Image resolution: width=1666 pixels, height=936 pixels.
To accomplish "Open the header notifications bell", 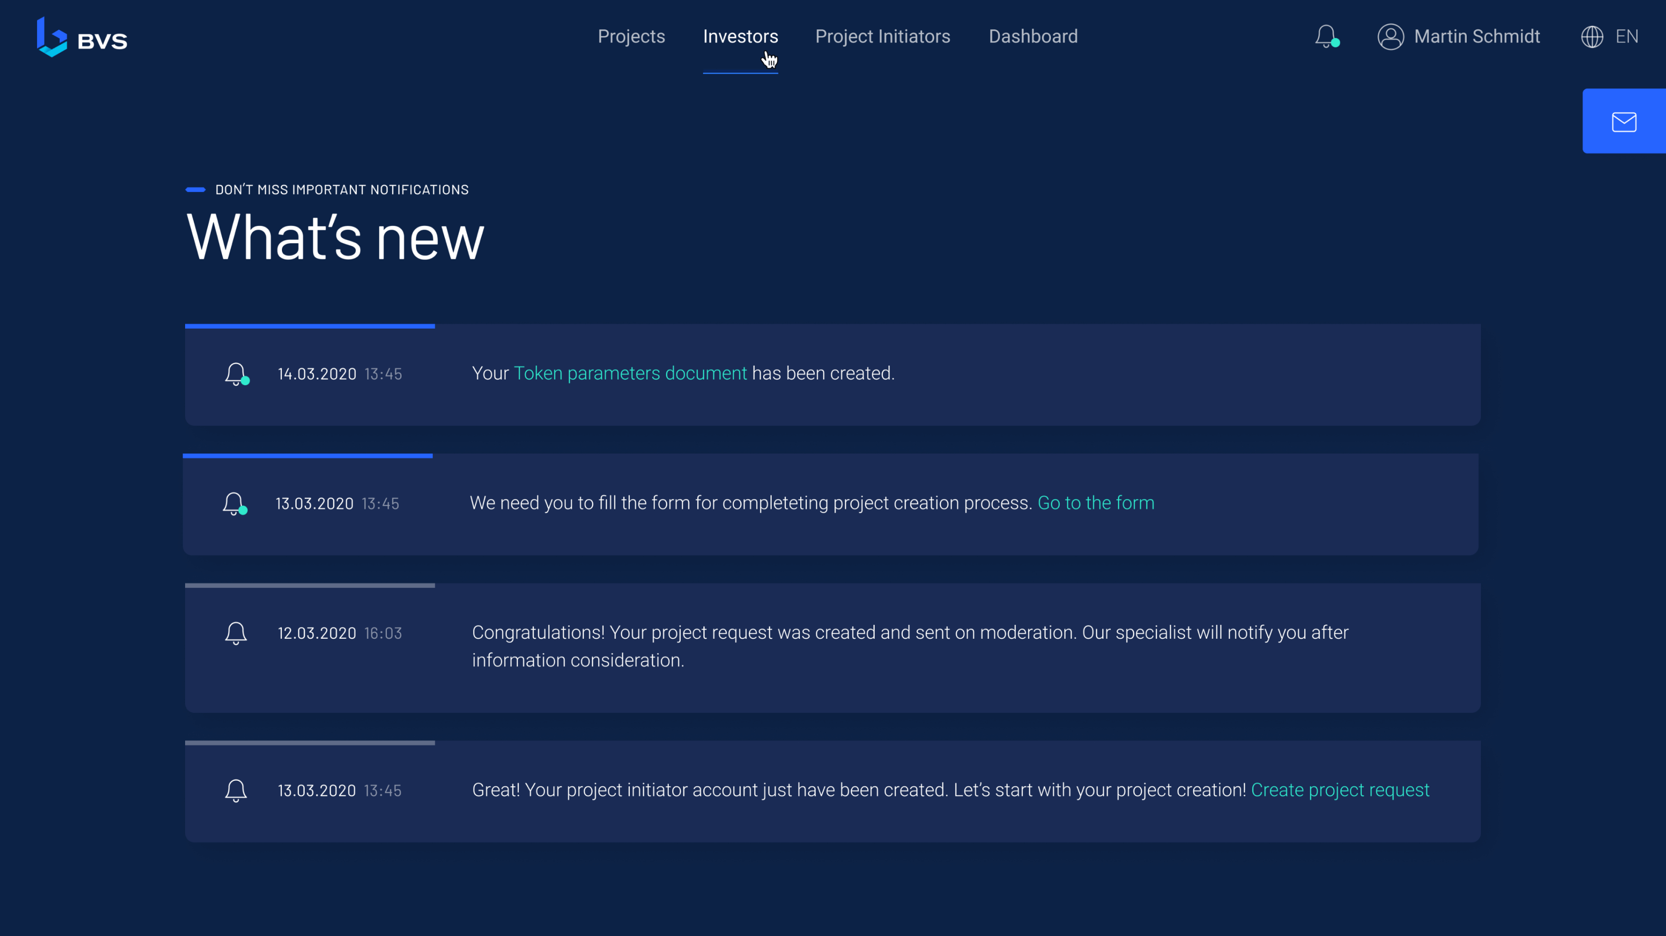I will (1326, 36).
